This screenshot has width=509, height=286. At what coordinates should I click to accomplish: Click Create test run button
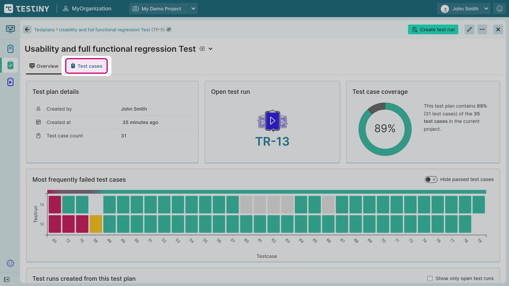(433, 29)
